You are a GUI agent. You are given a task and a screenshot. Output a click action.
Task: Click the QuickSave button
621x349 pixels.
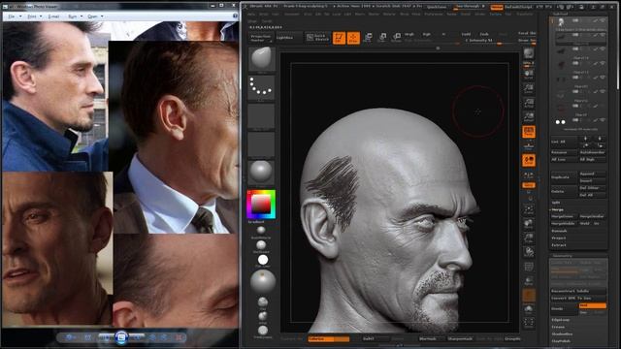pos(437,7)
